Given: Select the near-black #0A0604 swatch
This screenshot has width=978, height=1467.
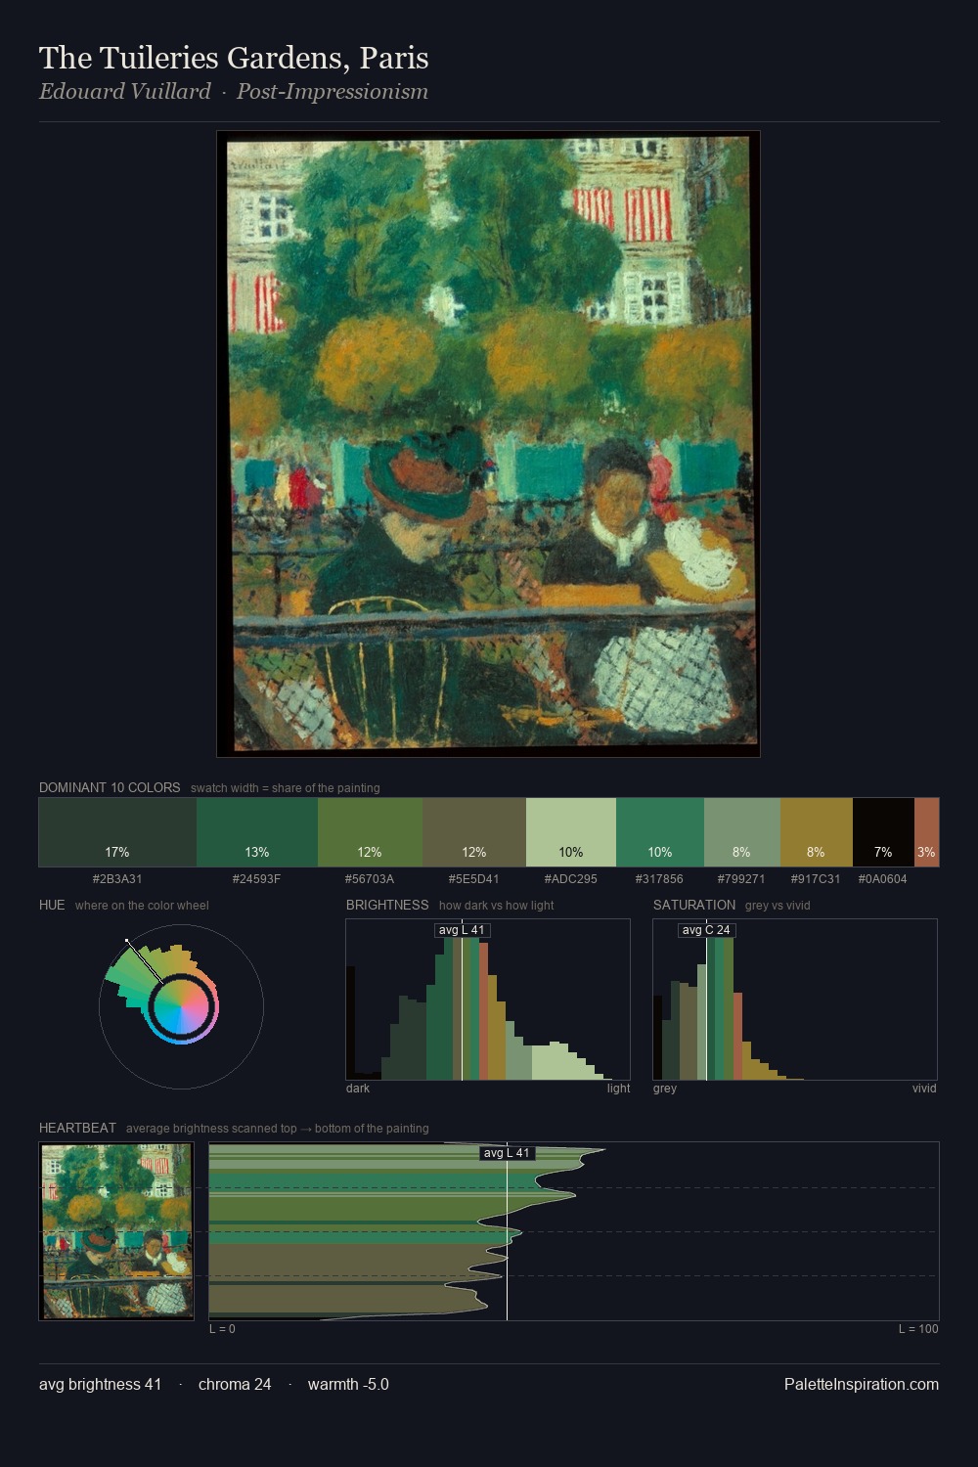Looking at the screenshot, I should 883,832.
